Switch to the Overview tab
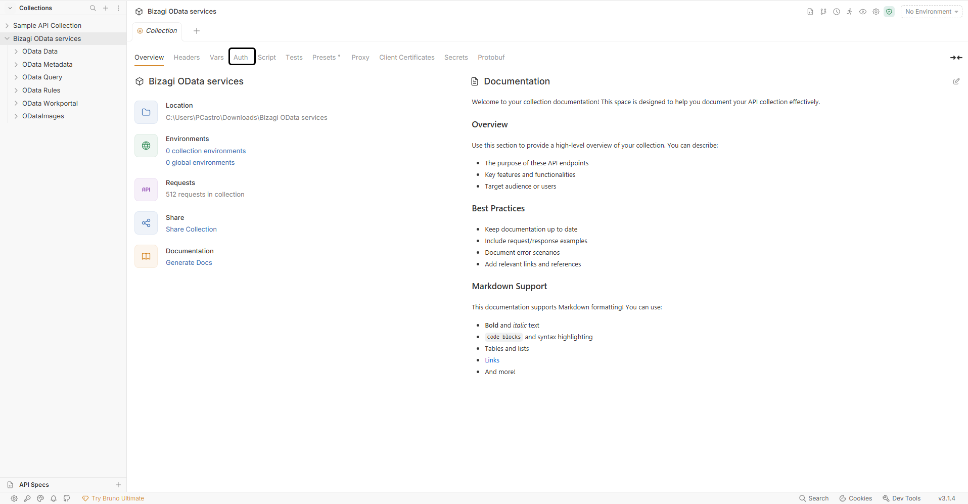This screenshot has height=504, width=968. (x=149, y=58)
